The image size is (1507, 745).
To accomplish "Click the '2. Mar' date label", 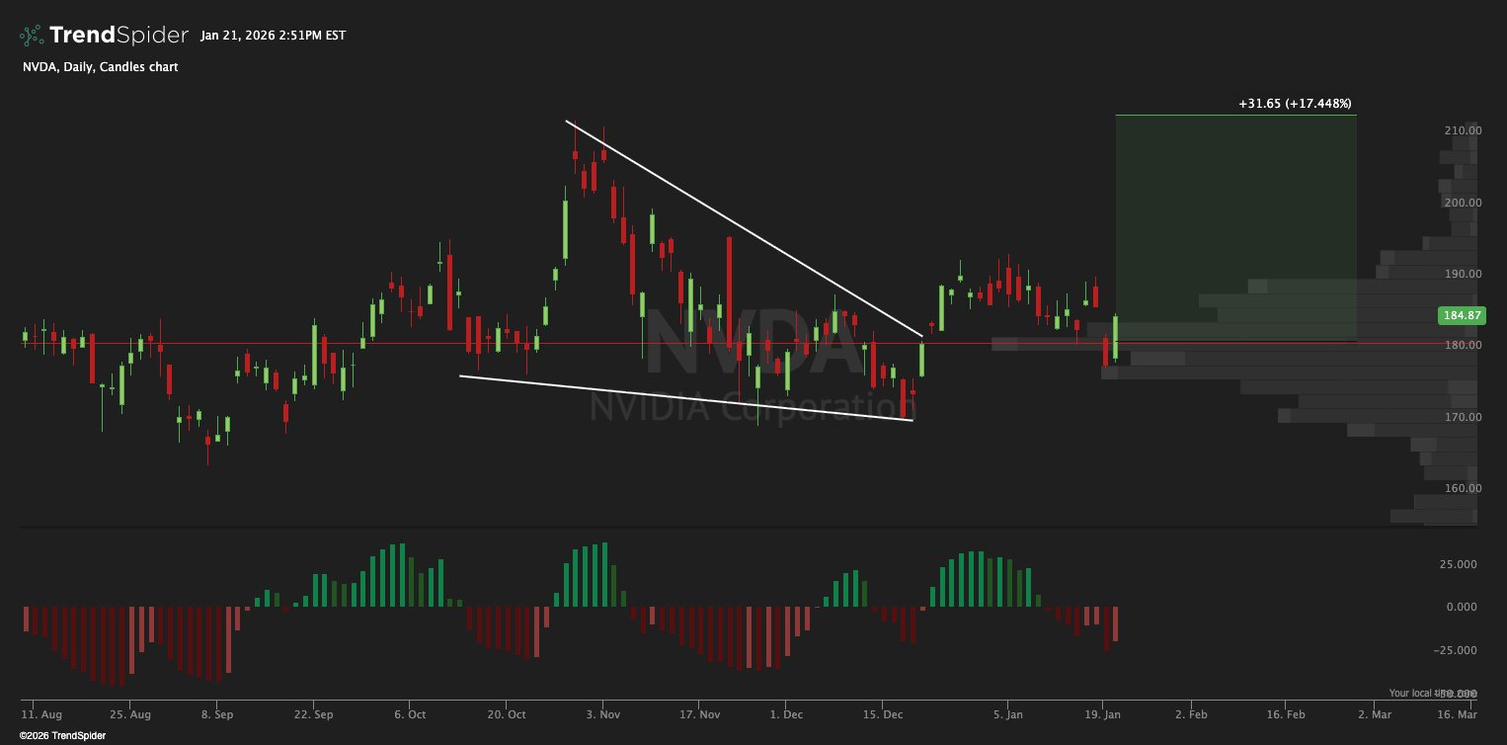I will click(1375, 713).
